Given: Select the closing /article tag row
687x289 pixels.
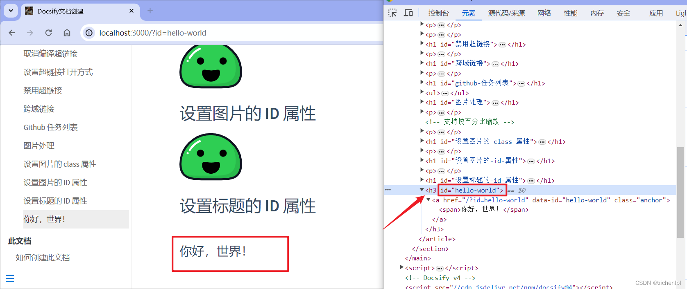Looking at the screenshot, I should 437,239.
